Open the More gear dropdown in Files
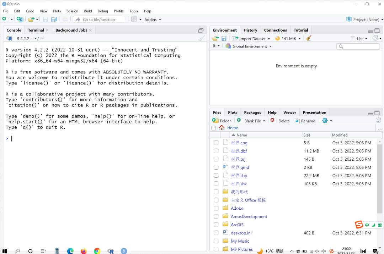Screen dimensions: 384x254 point(327,120)
